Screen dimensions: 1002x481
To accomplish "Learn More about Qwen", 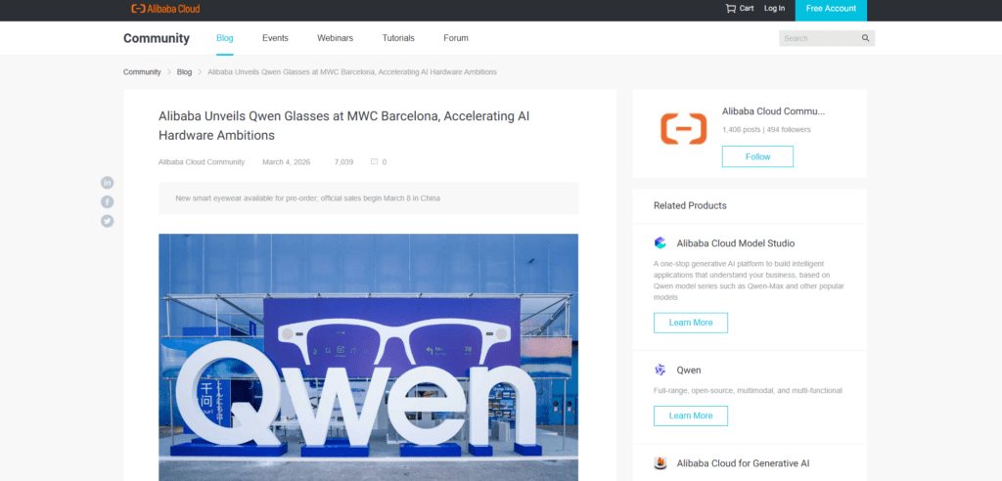I will [x=691, y=415].
